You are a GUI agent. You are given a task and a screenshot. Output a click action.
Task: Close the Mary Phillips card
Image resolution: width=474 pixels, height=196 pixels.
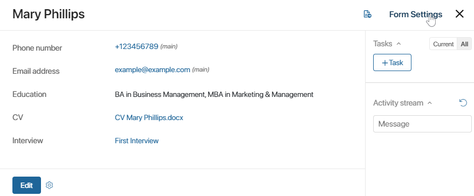459,14
